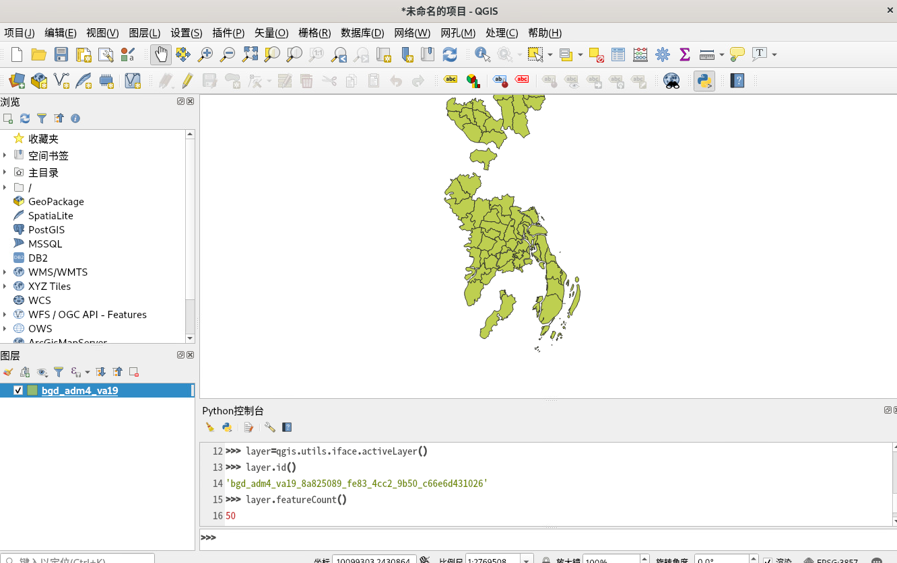Refresh the map canvas

(450, 54)
